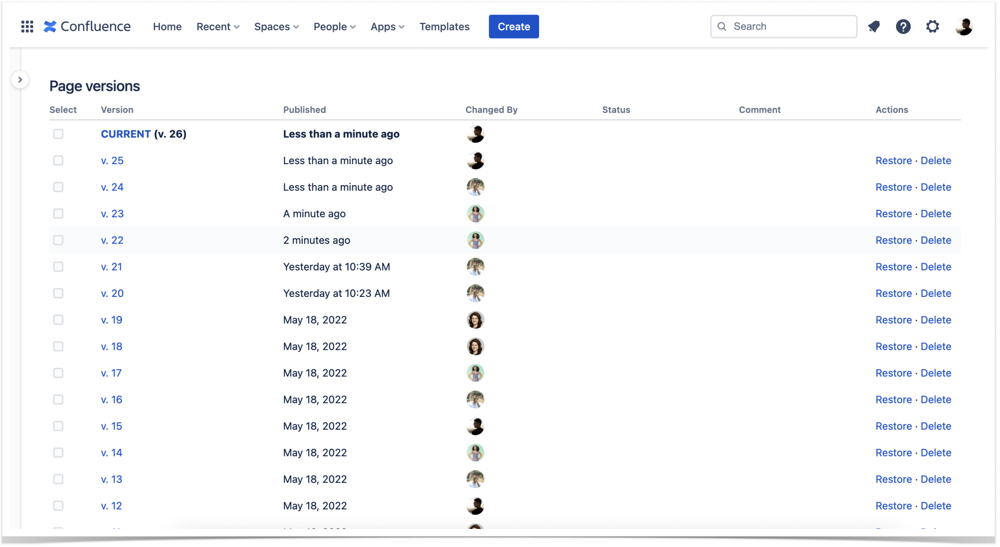Open the help question mark icon

coord(903,26)
